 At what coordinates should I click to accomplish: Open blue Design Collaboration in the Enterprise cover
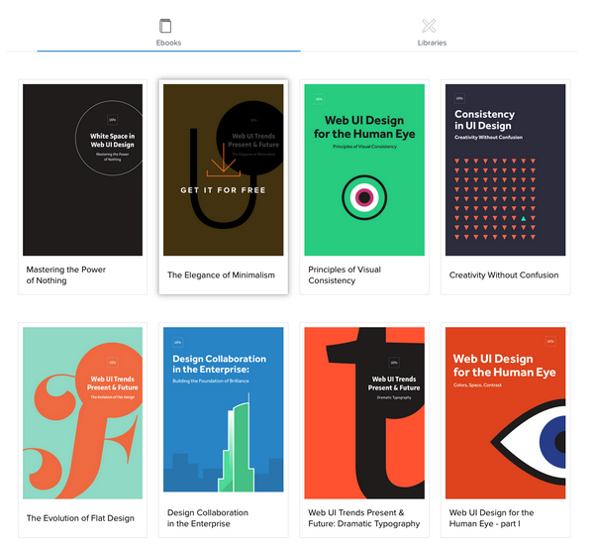tap(223, 409)
